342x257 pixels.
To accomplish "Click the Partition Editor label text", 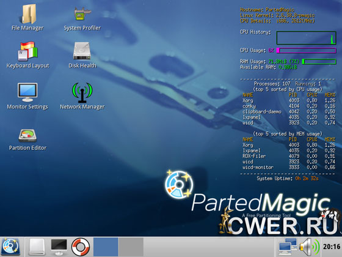I will [x=27, y=147].
